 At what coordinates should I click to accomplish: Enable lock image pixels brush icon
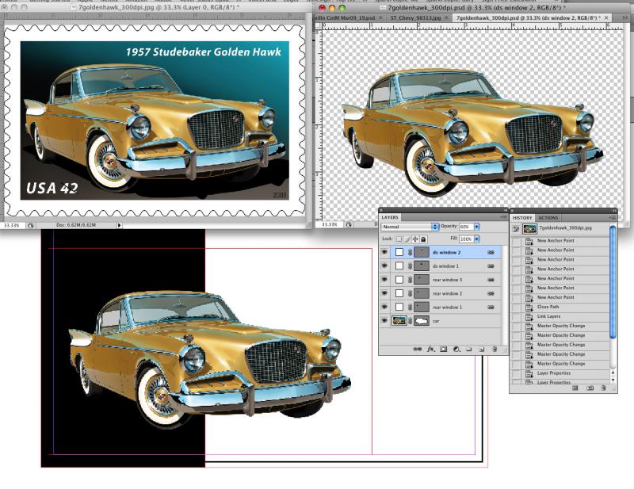click(407, 239)
